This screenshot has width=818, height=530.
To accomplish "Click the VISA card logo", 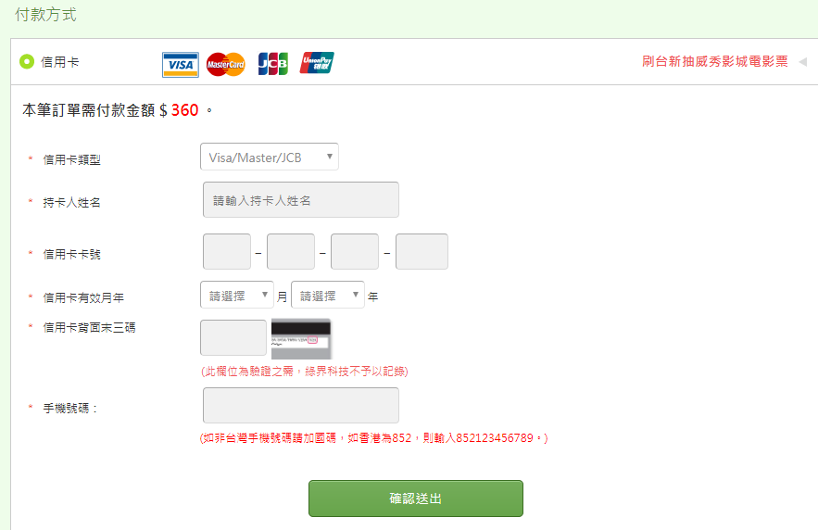I will tap(181, 65).
